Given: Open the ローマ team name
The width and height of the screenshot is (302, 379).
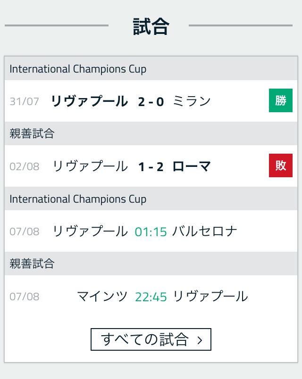Looking at the screenshot, I should point(192,166).
